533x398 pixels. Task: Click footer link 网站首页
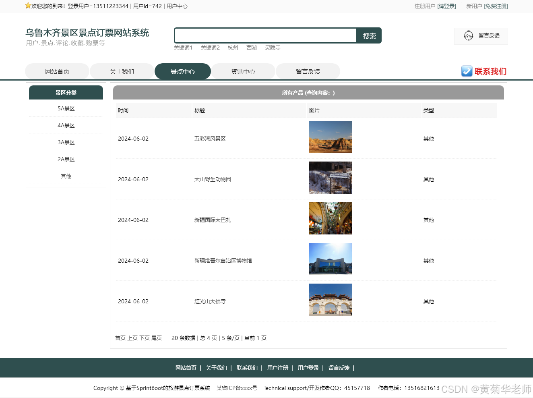click(x=186, y=368)
